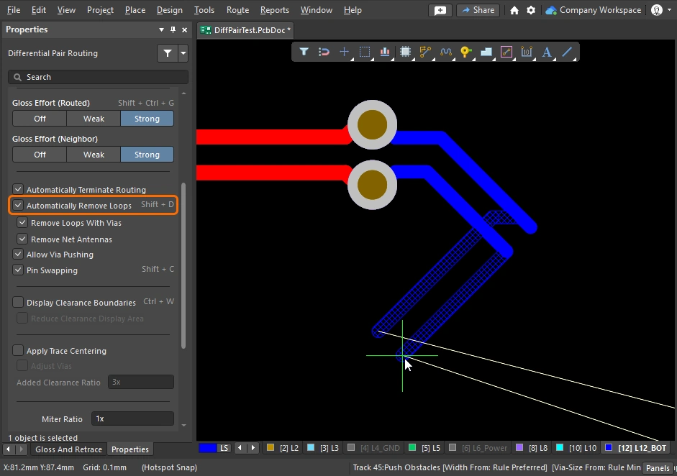The height and width of the screenshot is (476, 677).
Task: Select the place via icon
Action: coord(465,52)
